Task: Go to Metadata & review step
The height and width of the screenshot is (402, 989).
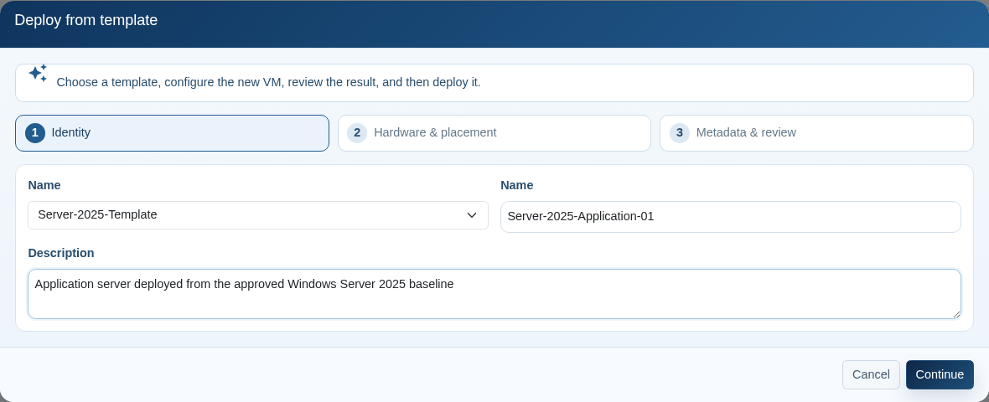Action: tap(816, 133)
